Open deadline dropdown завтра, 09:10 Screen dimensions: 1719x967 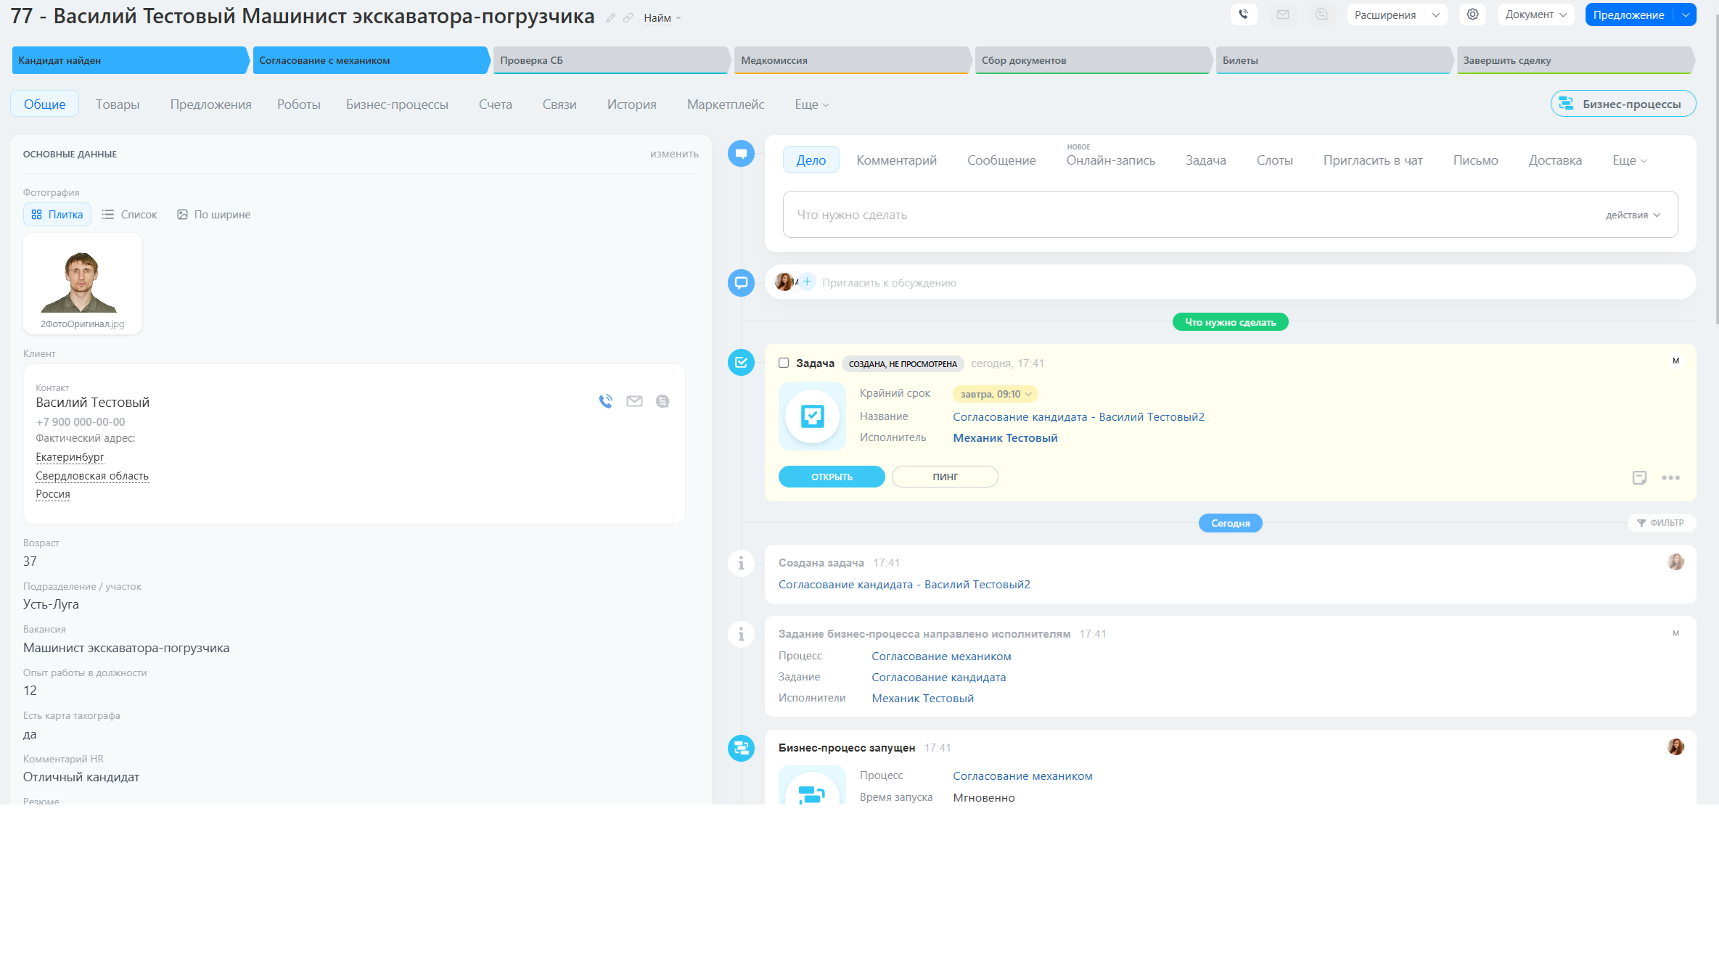coord(995,394)
